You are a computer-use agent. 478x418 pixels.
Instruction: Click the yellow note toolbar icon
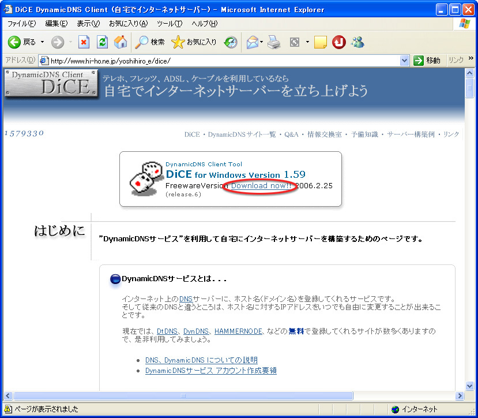[321, 42]
